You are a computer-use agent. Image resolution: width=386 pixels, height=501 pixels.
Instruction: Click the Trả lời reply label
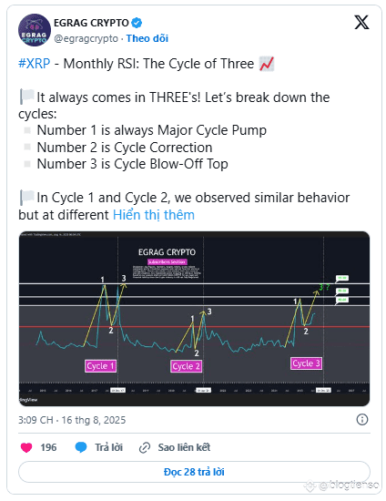click(108, 447)
